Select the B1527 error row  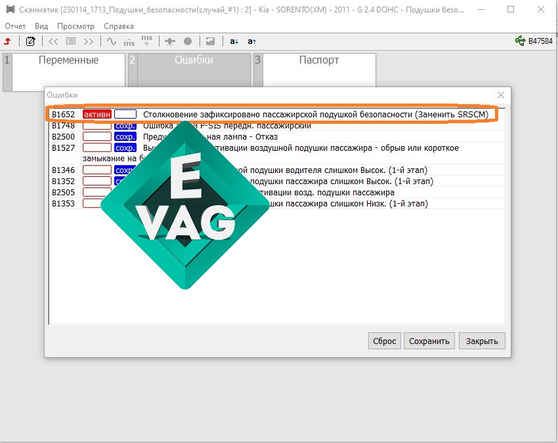(276, 153)
